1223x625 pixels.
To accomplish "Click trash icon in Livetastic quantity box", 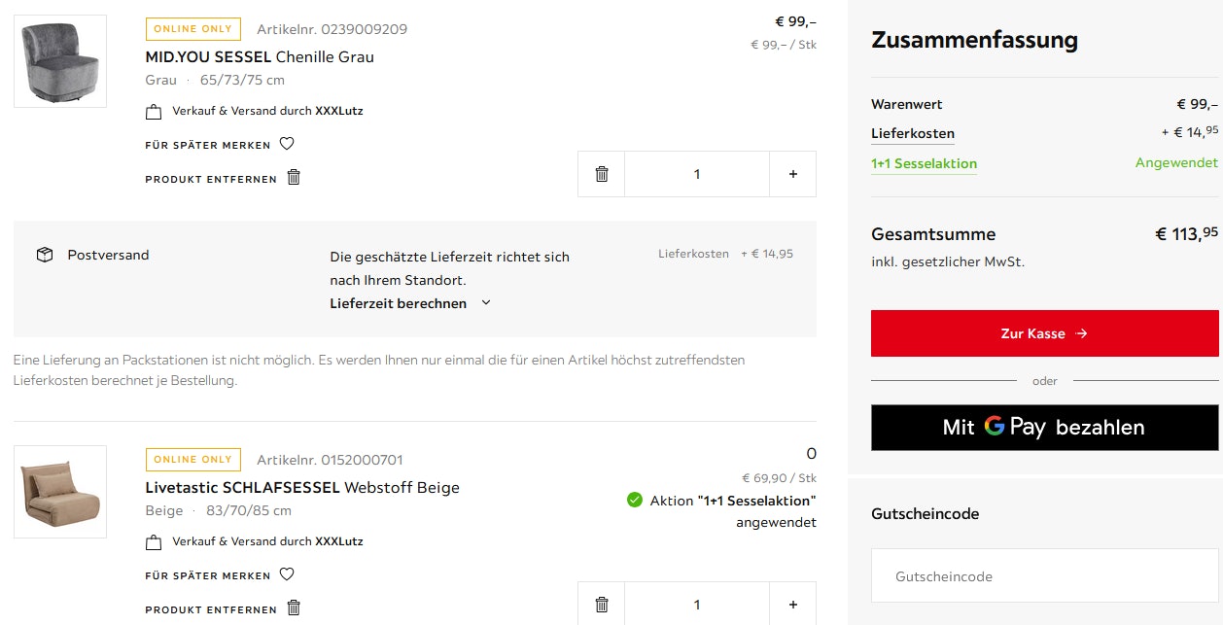I will click(602, 605).
